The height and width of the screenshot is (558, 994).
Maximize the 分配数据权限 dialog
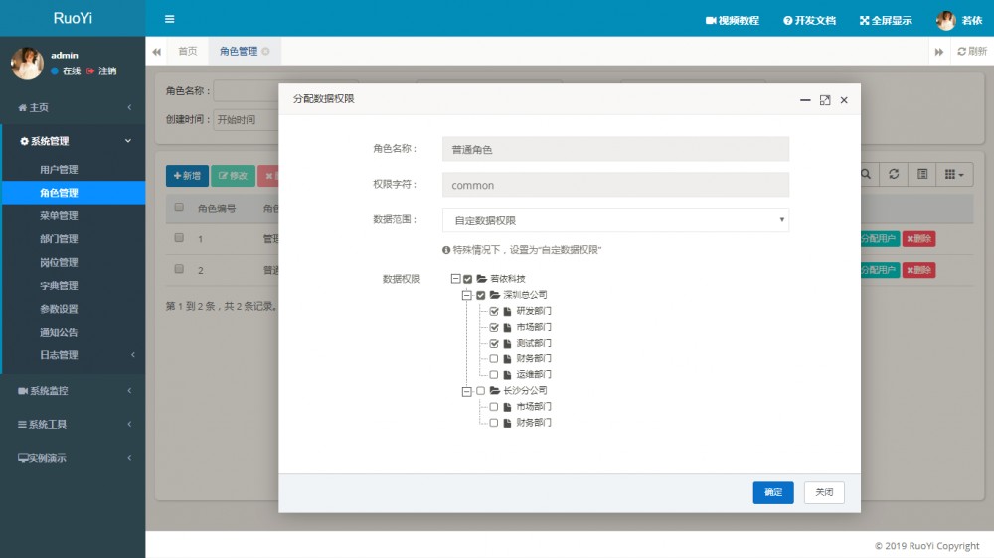click(x=825, y=100)
